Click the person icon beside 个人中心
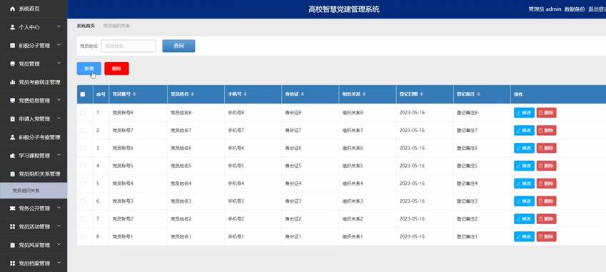The height and width of the screenshot is (272, 606). (12, 27)
